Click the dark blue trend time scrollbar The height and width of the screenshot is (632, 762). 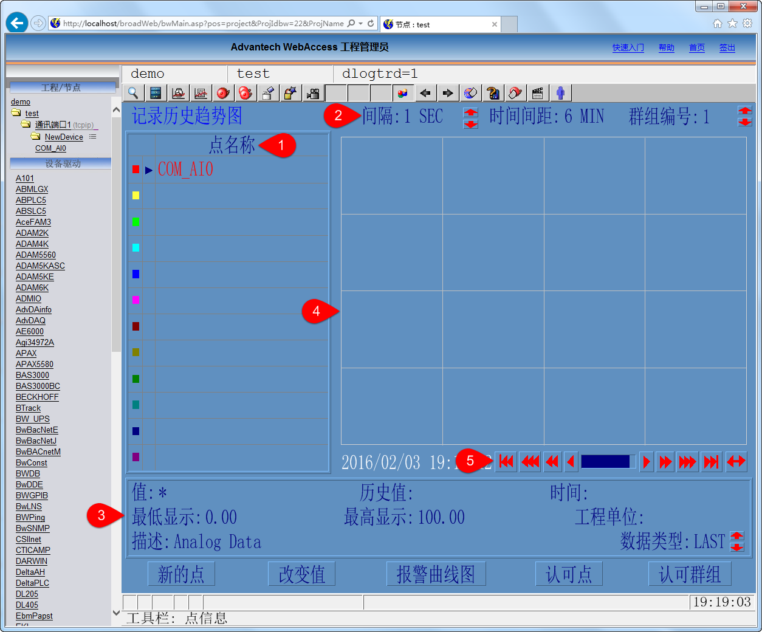606,462
